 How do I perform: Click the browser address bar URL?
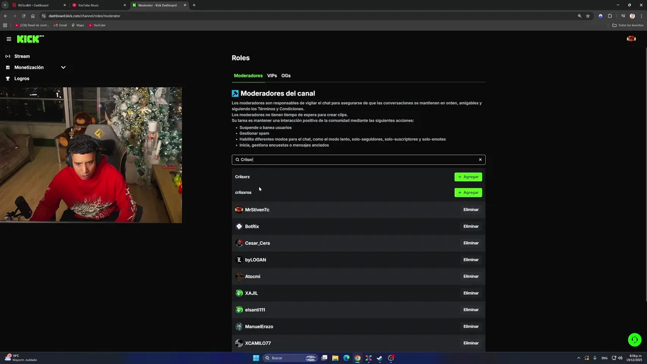(x=84, y=16)
